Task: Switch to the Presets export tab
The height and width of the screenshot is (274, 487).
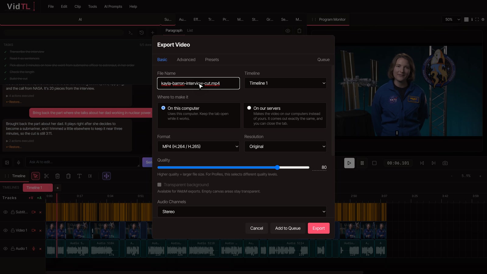Action: (x=212, y=60)
